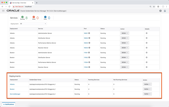The width and height of the screenshot is (169, 107).
Task: Click the info icon next to port 17003
Action: click(x=89, y=67)
